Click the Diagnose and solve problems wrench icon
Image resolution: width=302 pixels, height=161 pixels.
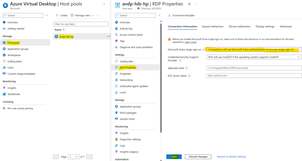pyautogui.click(x=116, y=47)
